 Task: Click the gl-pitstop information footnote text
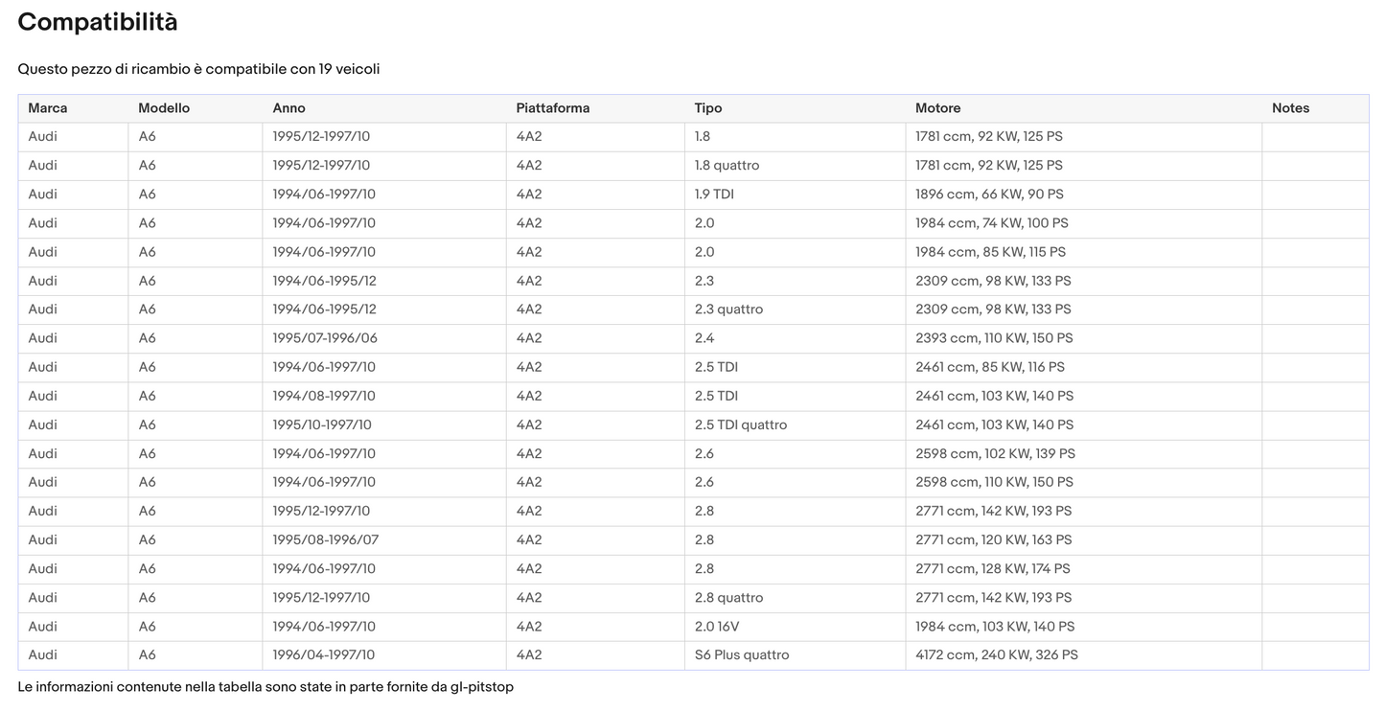pyautogui.click(x=265, y=687)
